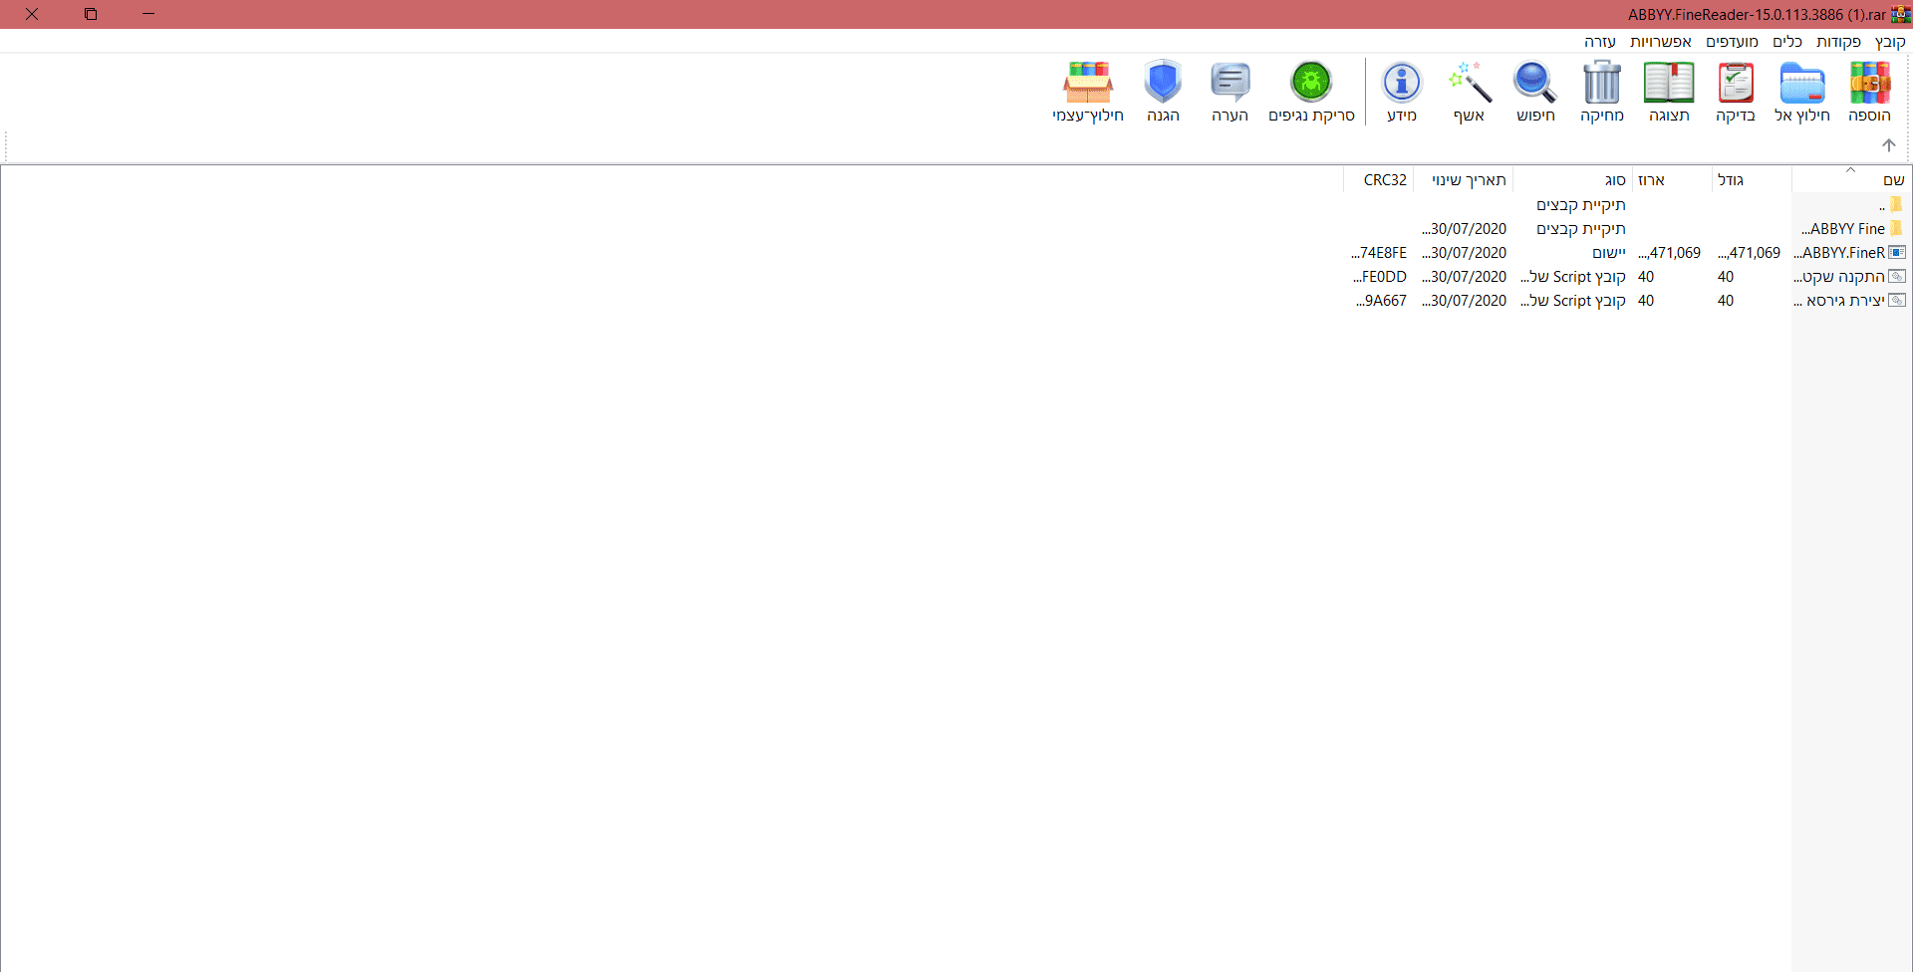Start the סריקת נגיפים virus scan icon
The image size is (1913, 972).
1312,92
